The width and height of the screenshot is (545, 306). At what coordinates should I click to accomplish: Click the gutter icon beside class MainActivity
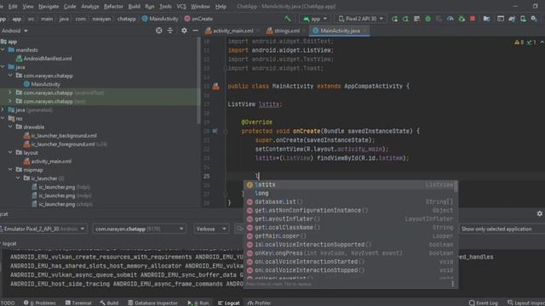(215, 87)
